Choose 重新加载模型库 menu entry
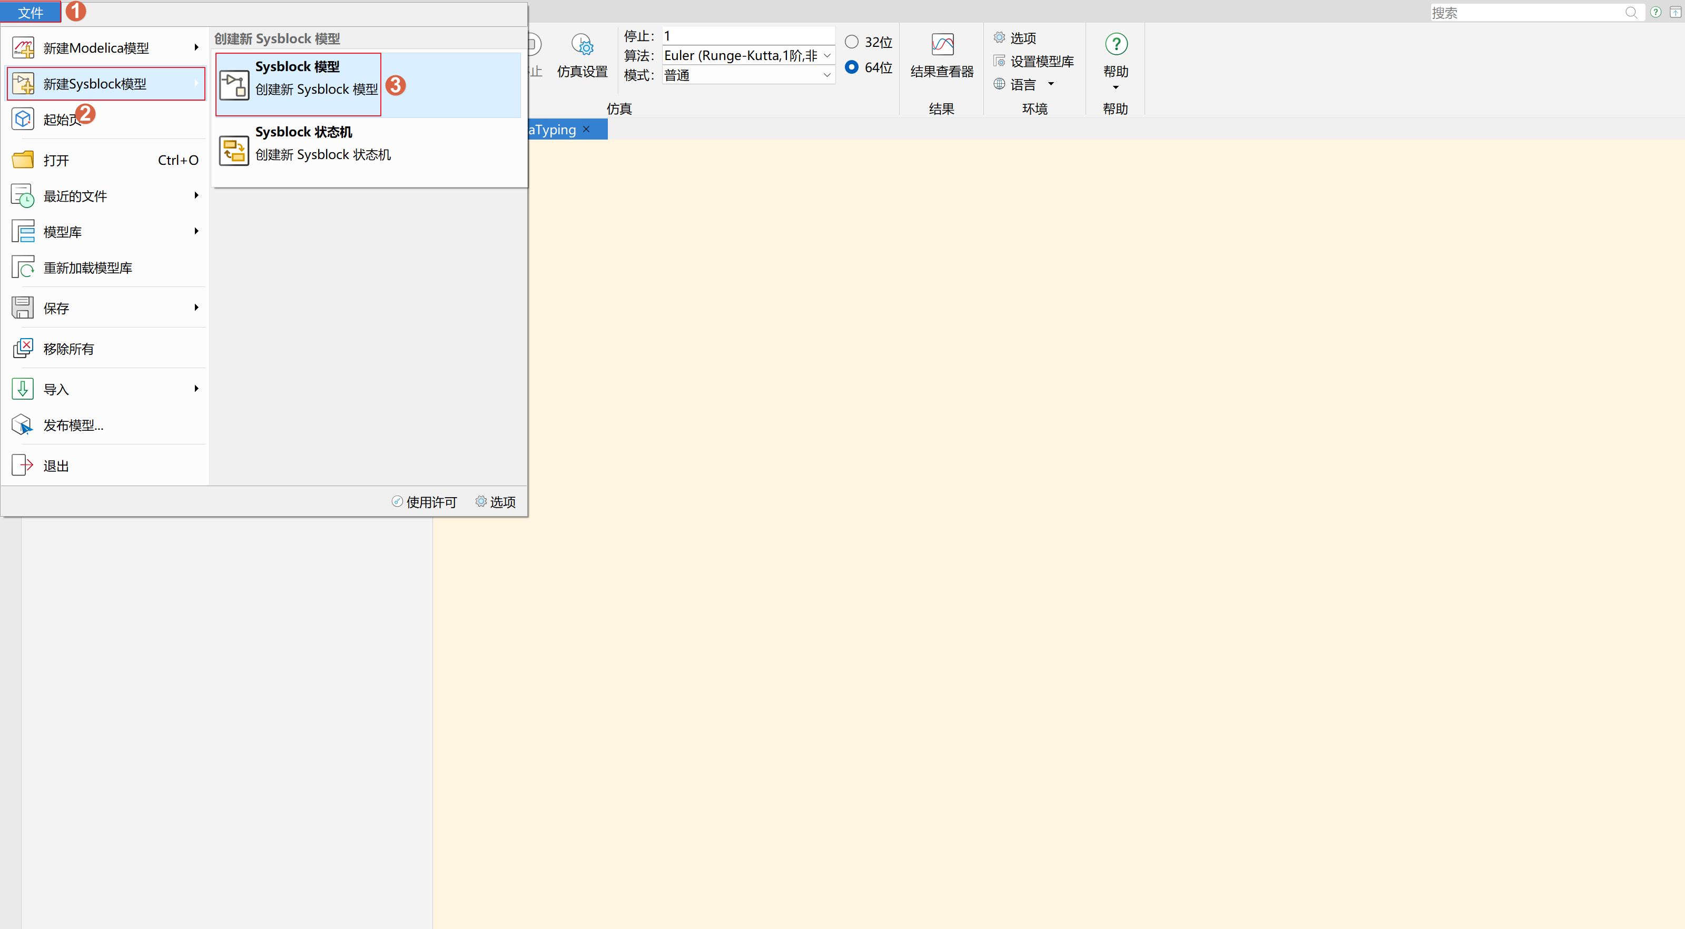Image resolution: width=1685 pixels, height=929 pixels. (x=106, y=268)
